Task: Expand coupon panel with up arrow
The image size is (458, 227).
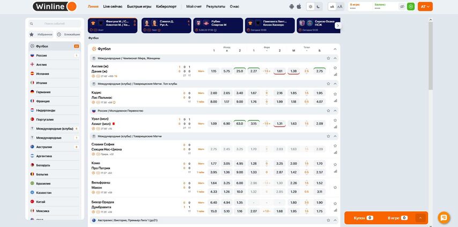Action: coord(420,218)
